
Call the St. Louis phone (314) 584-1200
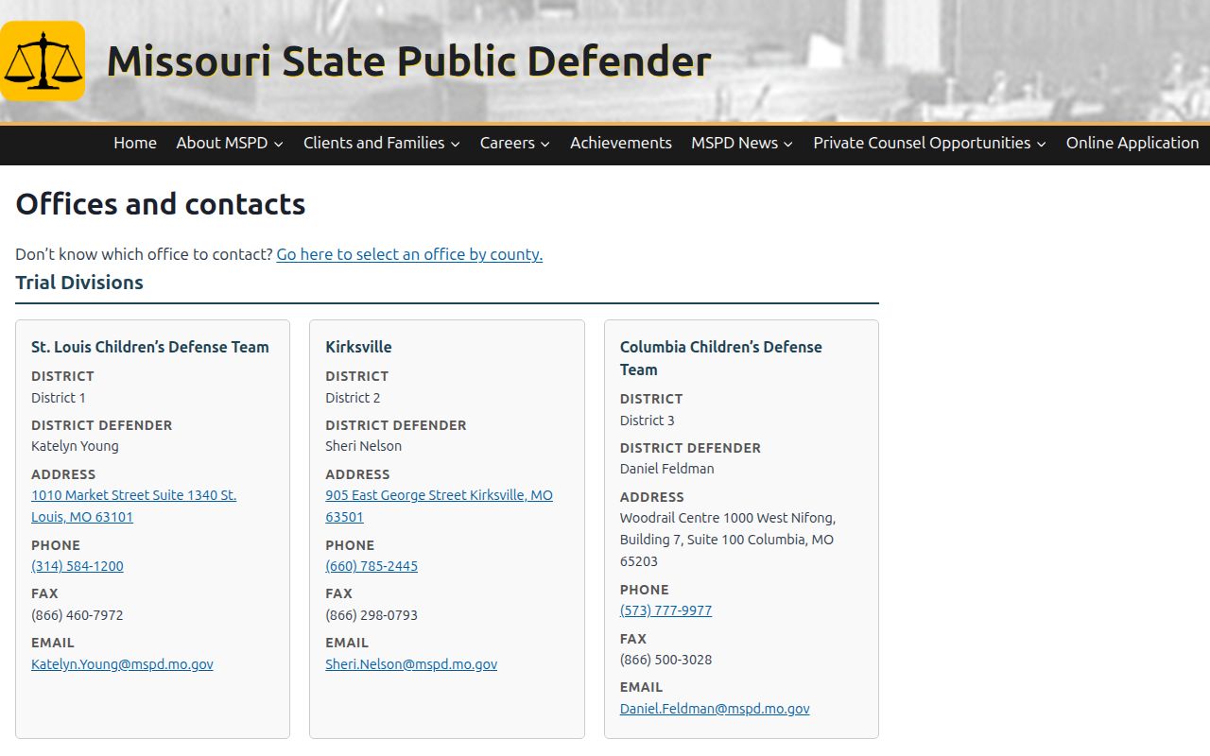click(x=78, y=566)
